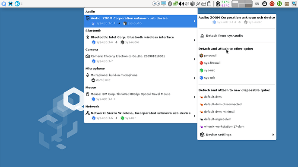Image resolution: width=298 pixels, height=167 pixels.
Task: Open the Qubes domains cube tray icon
Action: [x=192, y=3]
